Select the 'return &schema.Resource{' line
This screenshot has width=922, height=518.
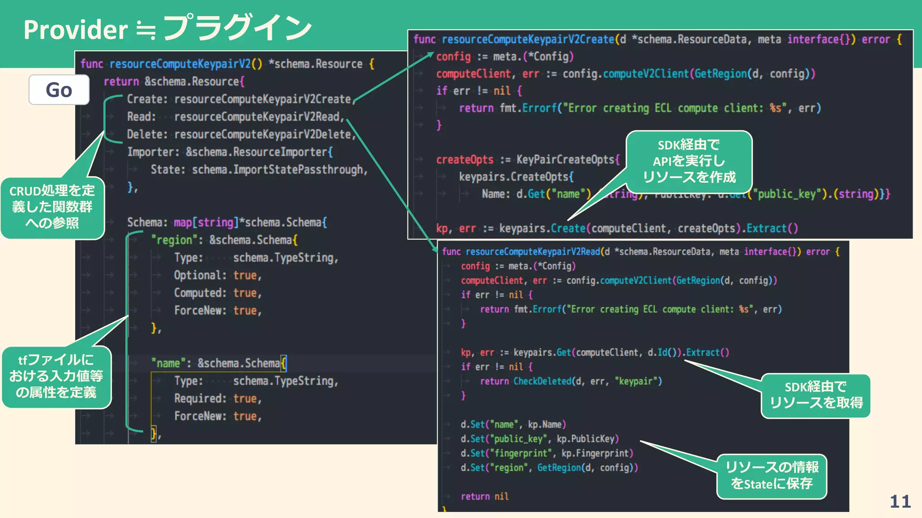tap(174, 81)
